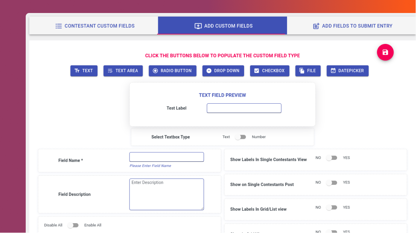Switch on Show Labels In Grid/List view
Viewport: 416px width, 233px height.
tap(331, 207)
